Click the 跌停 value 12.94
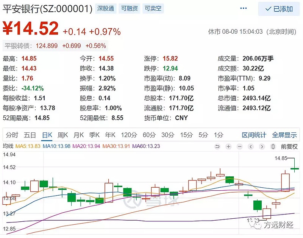303x238 pixels. coord(170,68)
